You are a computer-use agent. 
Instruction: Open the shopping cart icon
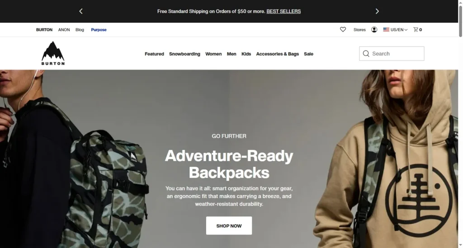pos(416,29)
